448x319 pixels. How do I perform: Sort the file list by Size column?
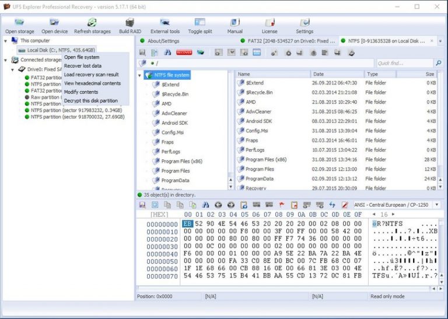(x=416, y=74)
